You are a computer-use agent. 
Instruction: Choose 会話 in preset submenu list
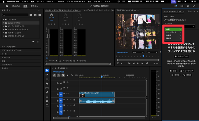point(173,29)
